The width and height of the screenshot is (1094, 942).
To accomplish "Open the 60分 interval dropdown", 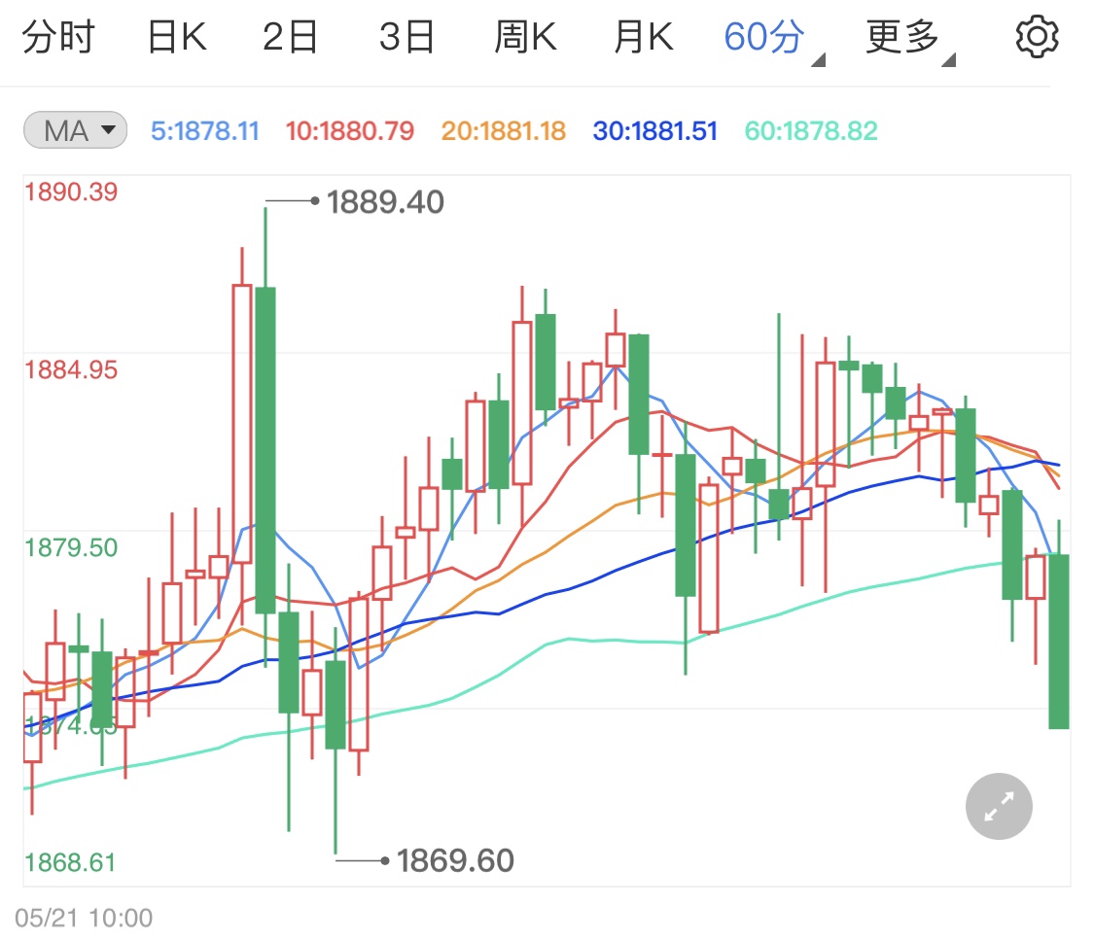I will pyautogui.click(x=774, y=39).
